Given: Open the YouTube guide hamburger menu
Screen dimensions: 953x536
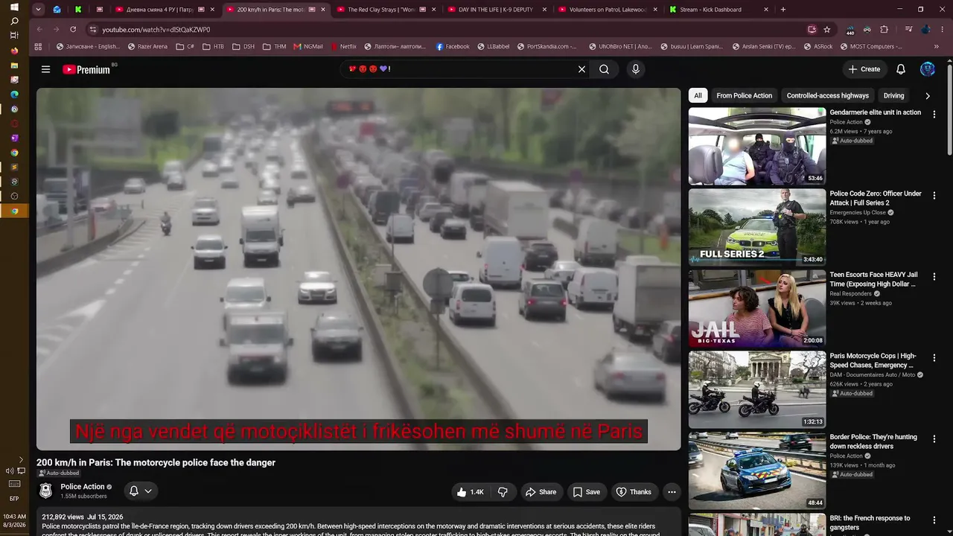Looking at the screenshot, I should click(x=45, y=69).
